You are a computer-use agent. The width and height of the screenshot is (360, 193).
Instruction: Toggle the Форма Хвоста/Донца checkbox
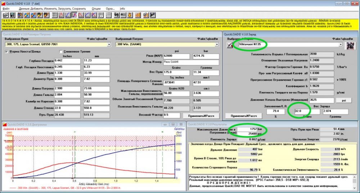click(x=6, y=51)
